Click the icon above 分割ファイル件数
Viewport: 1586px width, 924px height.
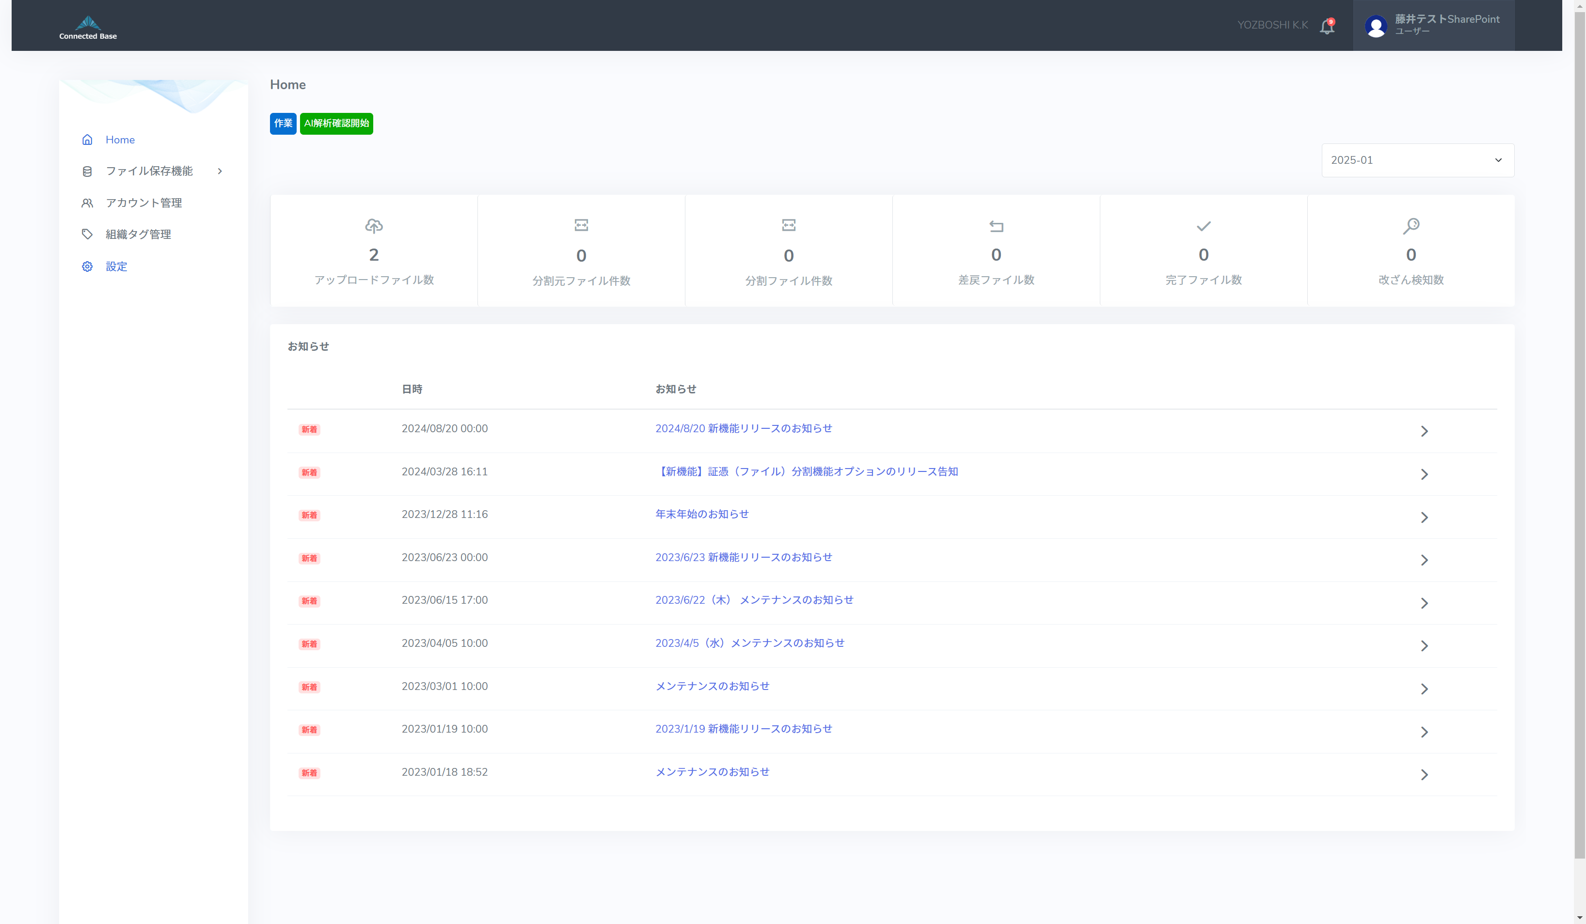point(789,225)
